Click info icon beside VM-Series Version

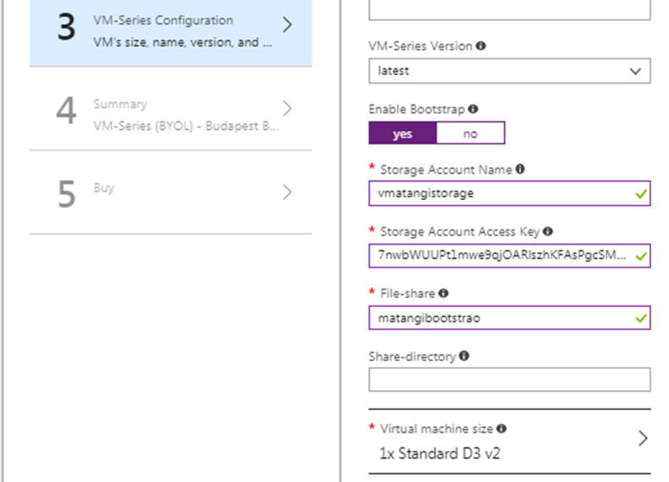coord(481,46)
